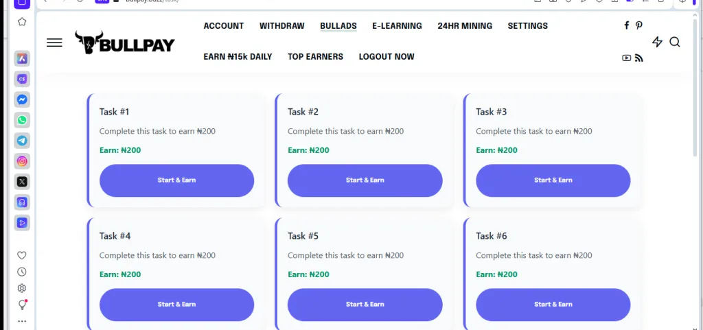The image size is (703, 330).
Task: Open the 24HR MINING menu item
Action: 465,26
